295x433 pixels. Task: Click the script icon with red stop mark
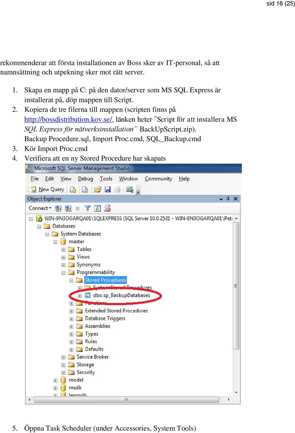coord(107,208)
